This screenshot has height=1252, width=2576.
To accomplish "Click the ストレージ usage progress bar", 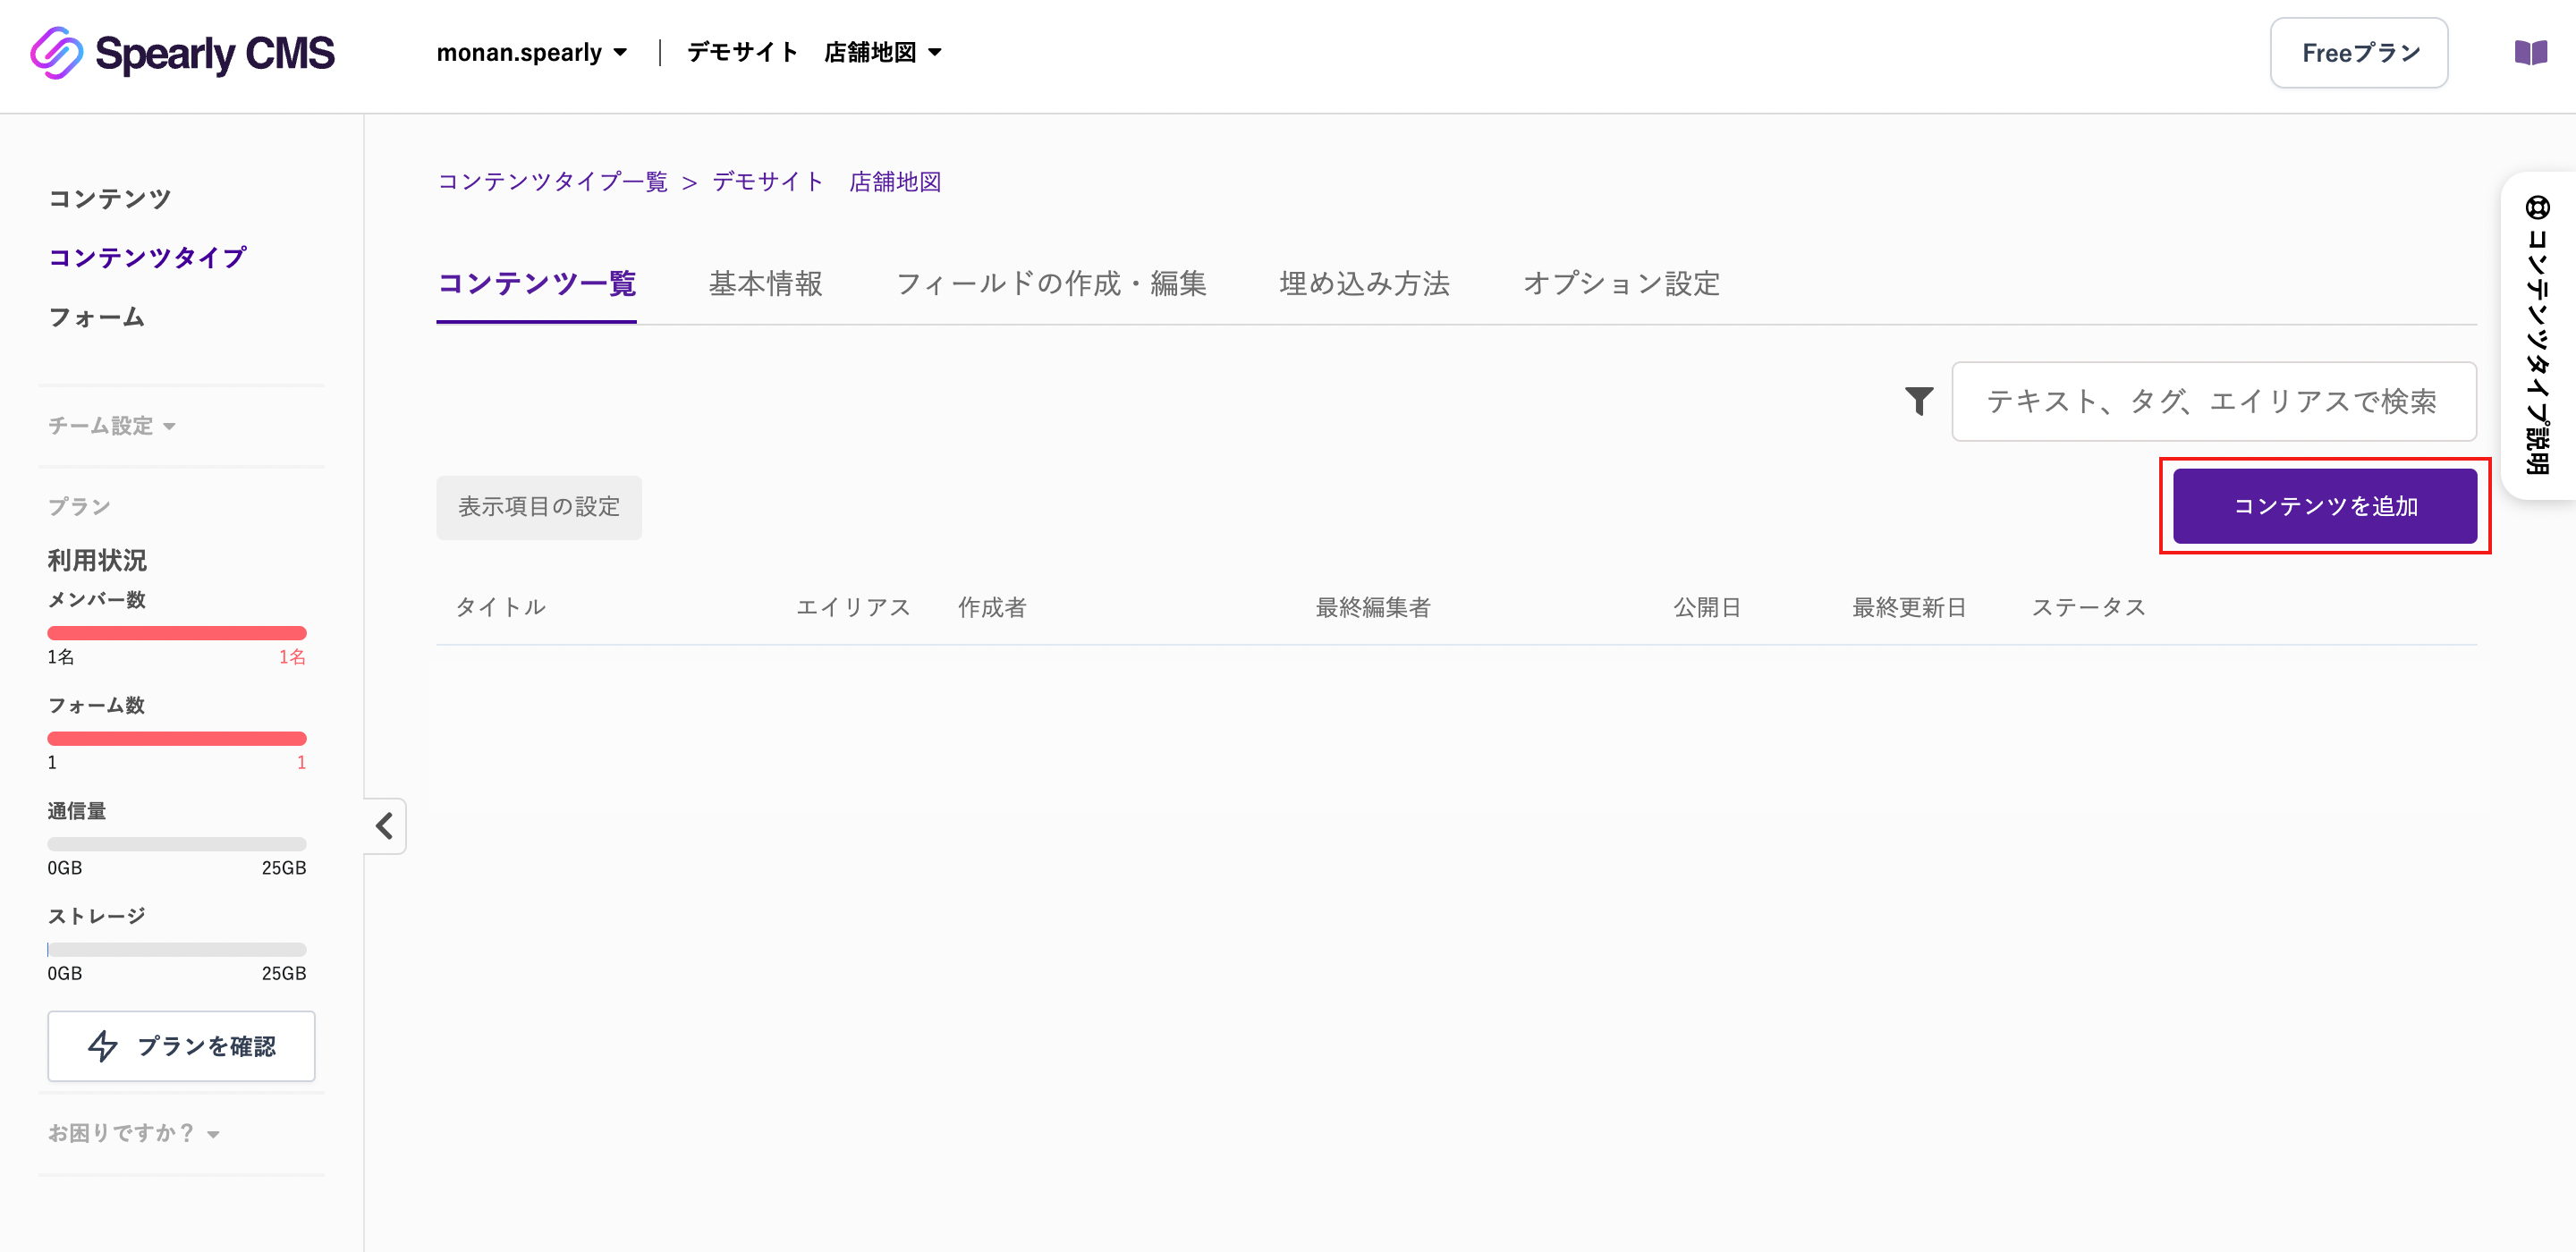I will 177,950.
